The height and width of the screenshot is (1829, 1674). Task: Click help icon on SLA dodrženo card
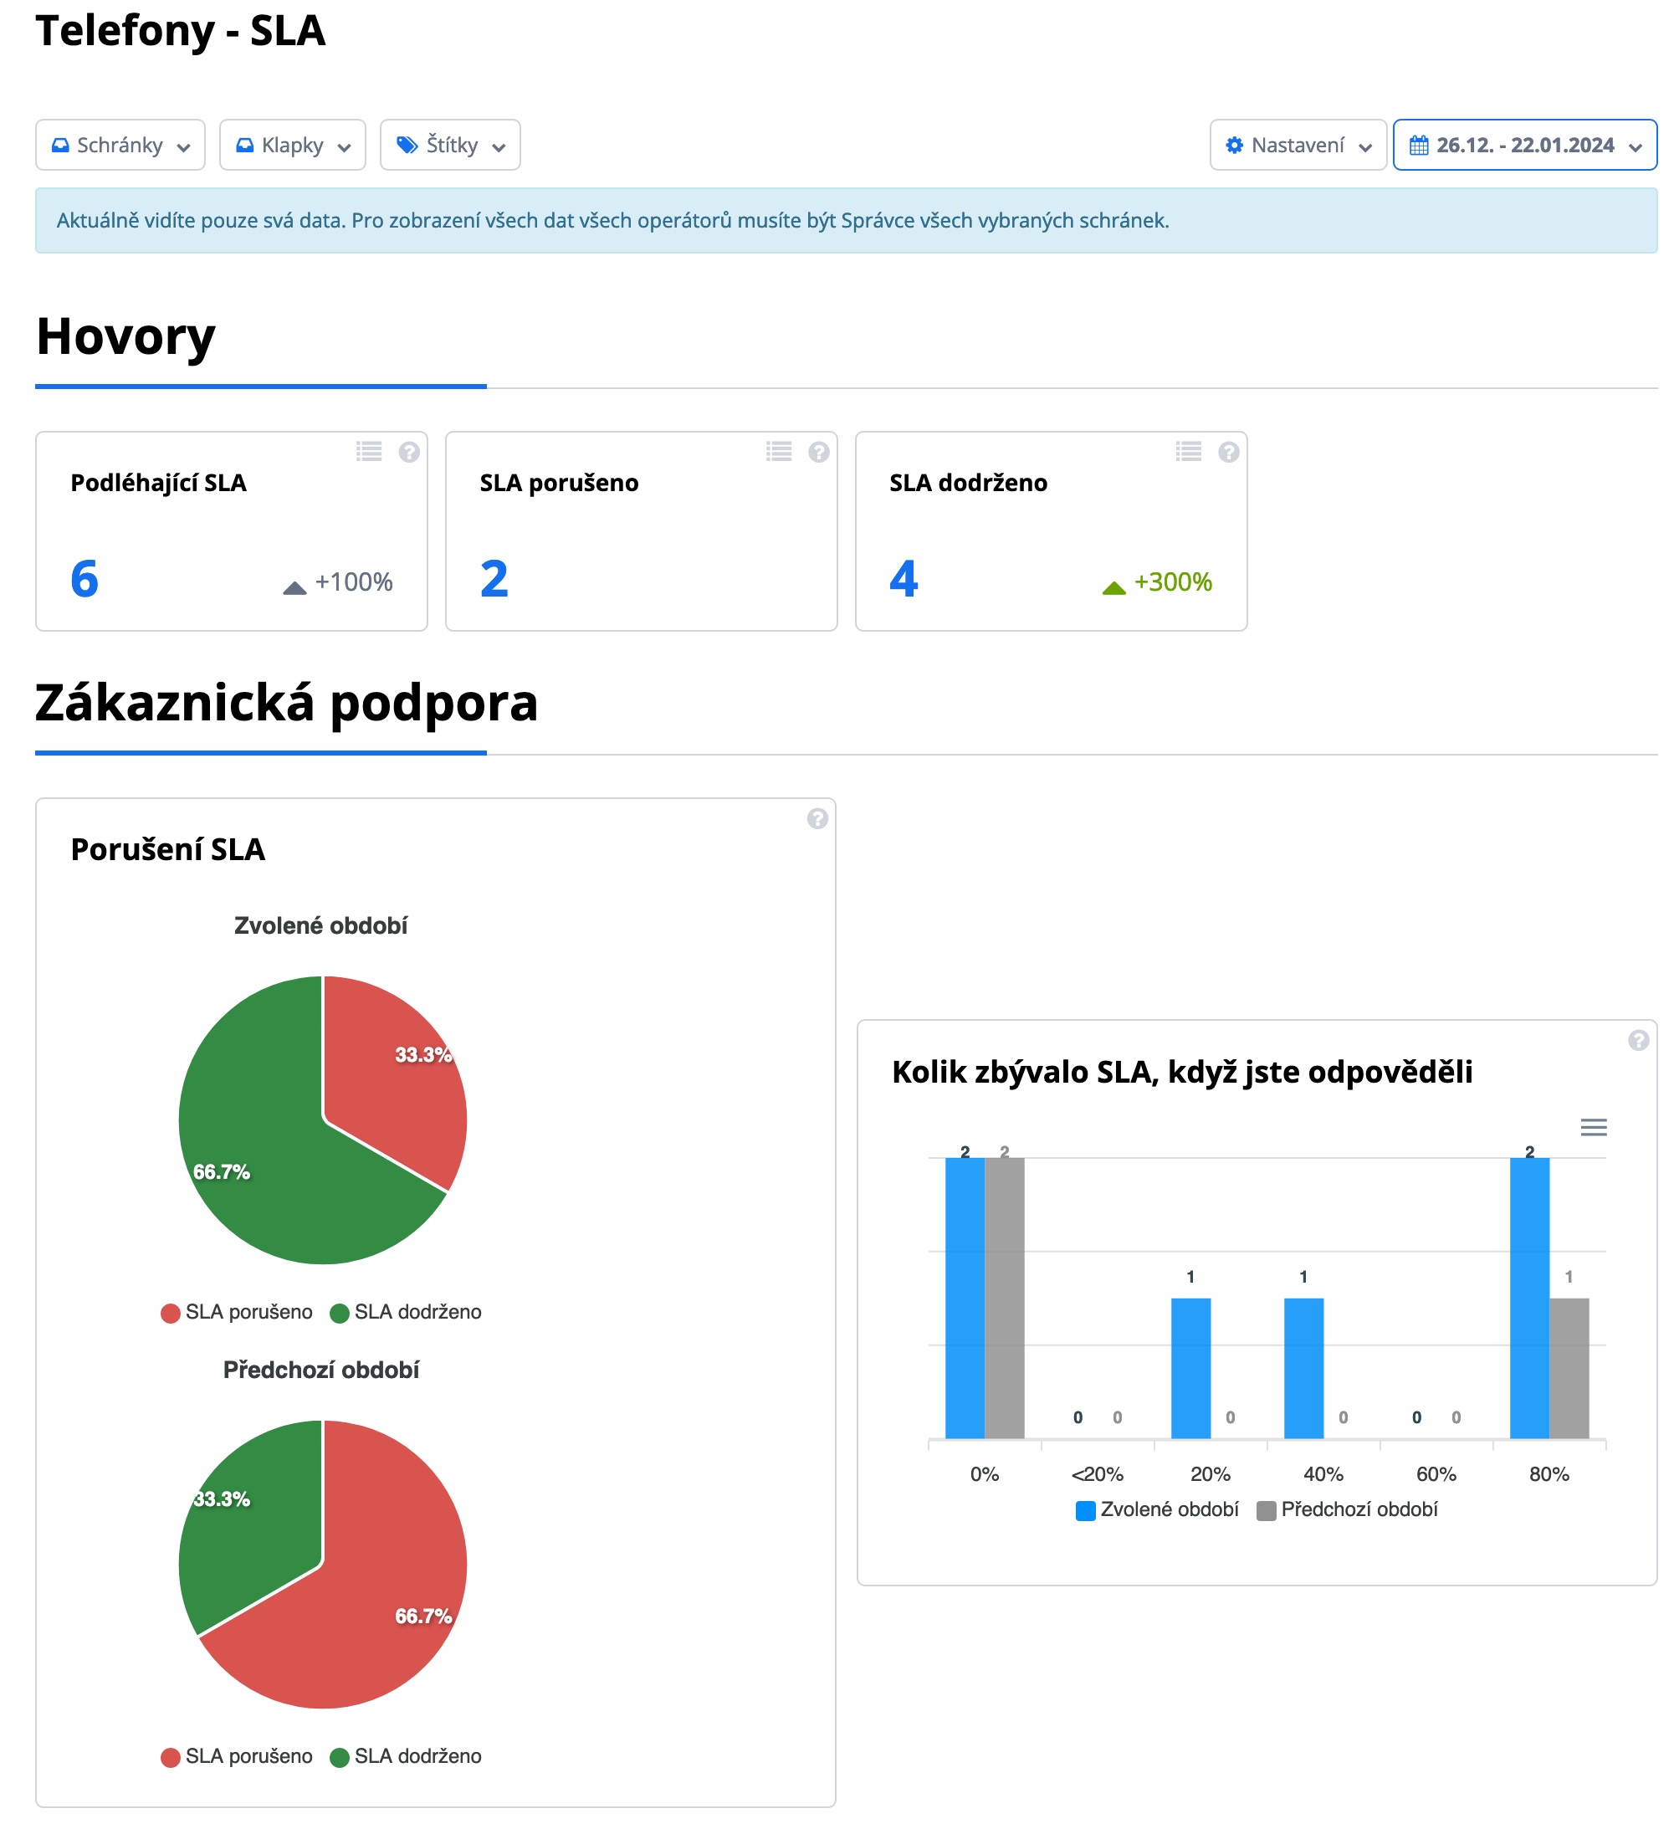tap(1230, 452)
